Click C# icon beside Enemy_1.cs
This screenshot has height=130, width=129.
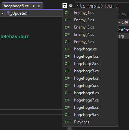(x=67, y=13)
